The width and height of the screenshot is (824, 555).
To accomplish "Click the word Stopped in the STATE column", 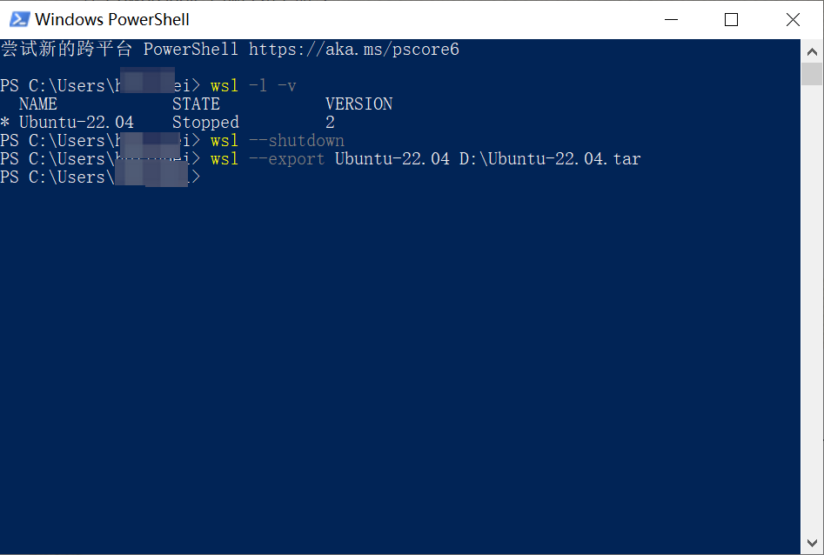I will point(205,122).
